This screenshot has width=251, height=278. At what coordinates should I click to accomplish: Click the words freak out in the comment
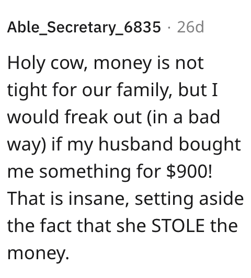(103, 117)
